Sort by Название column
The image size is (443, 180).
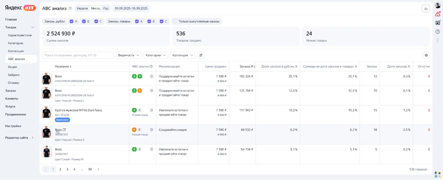point(63,67)
